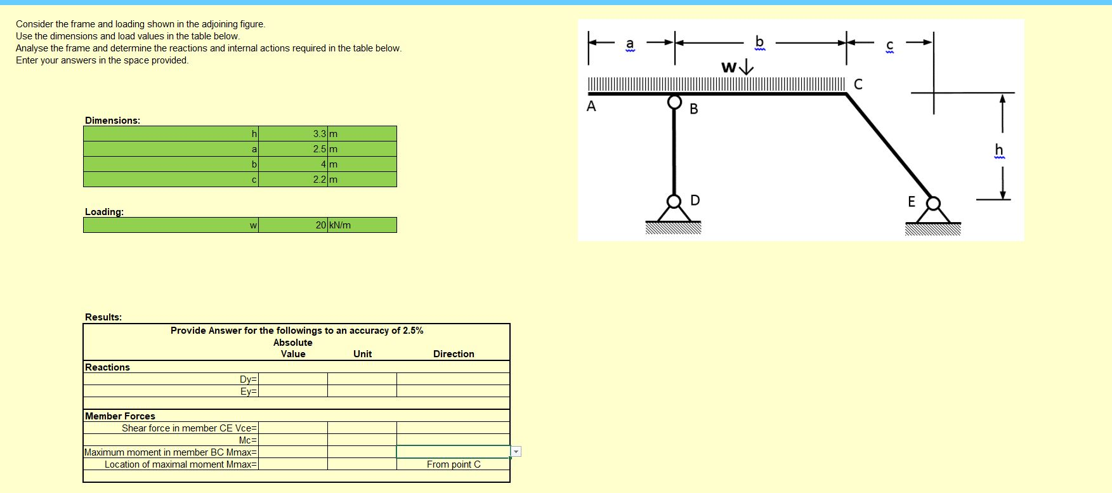Select the a dimension value 2.5

pos(293,148)
